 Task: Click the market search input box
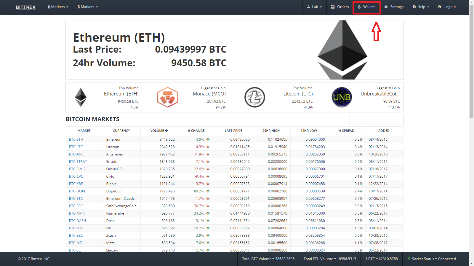point(376,120)
